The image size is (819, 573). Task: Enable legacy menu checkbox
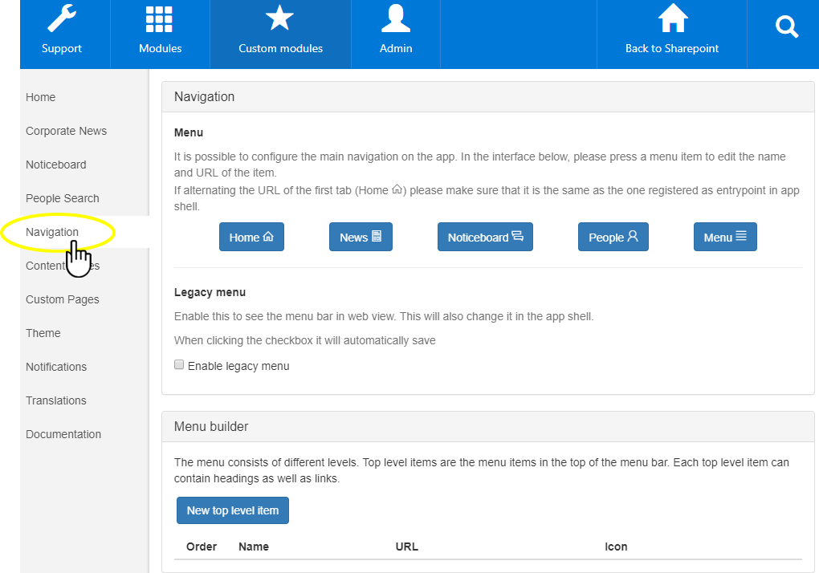179,365
